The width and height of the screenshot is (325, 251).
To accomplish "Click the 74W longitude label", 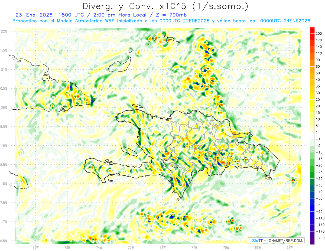I will pyautogui.click(x=99, y=247).
